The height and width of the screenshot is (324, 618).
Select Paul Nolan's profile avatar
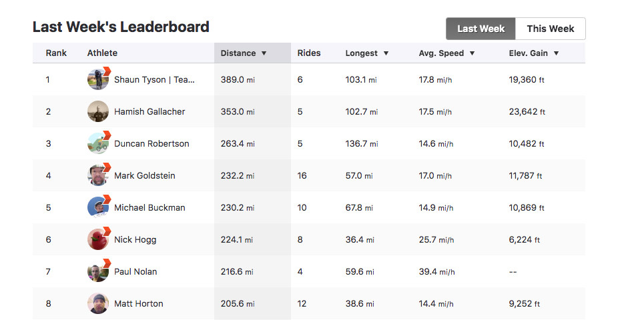[x=97, y=271]
